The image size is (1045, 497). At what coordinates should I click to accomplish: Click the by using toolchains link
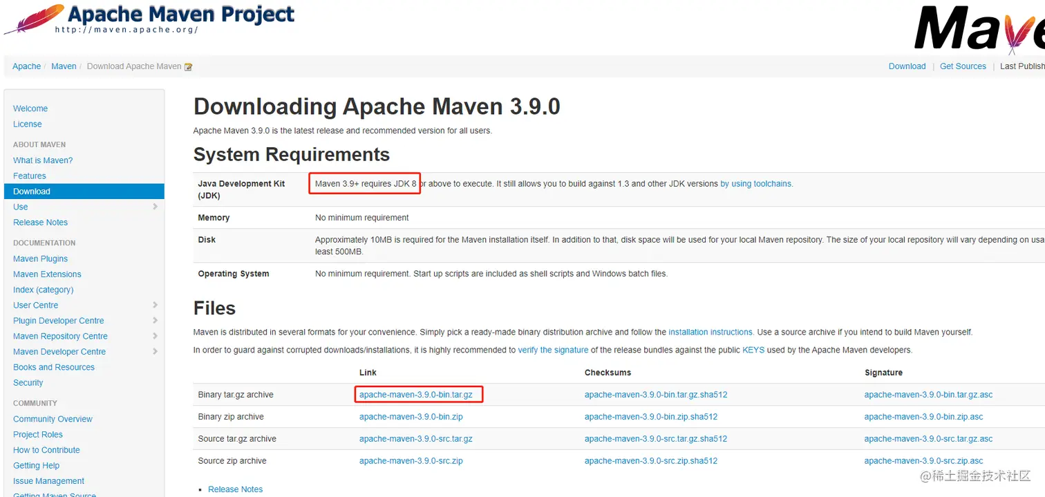(x=756, y=184)
